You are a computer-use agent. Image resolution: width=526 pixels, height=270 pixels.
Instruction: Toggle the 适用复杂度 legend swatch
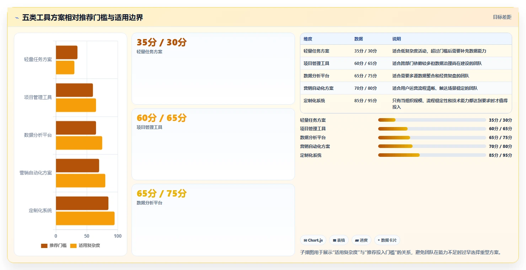point(73,246)
